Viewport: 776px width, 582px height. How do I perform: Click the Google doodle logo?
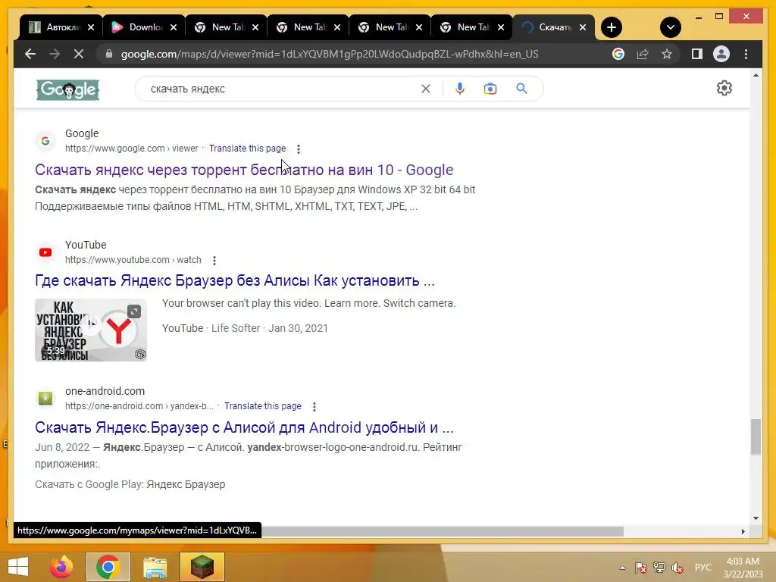click(x=67, y=89)
